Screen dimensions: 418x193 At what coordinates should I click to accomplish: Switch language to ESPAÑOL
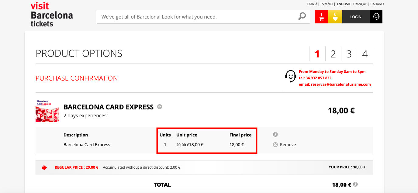327,4
